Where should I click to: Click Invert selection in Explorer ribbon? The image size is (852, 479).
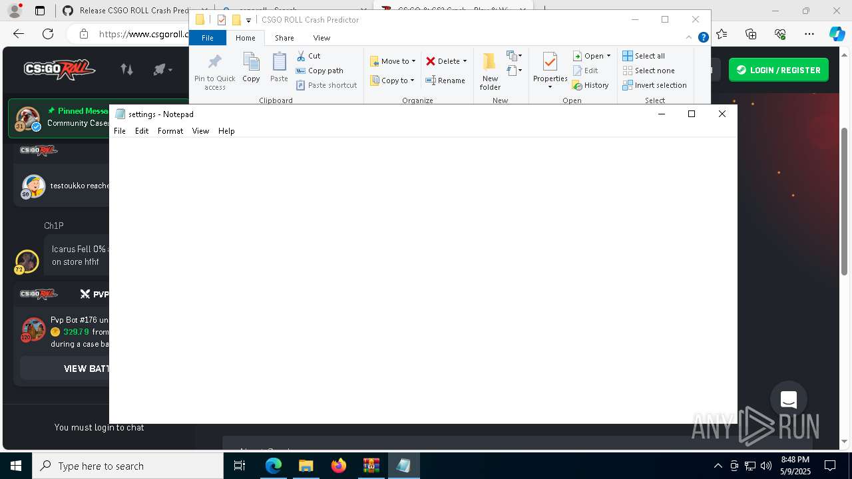pos(655,85)
